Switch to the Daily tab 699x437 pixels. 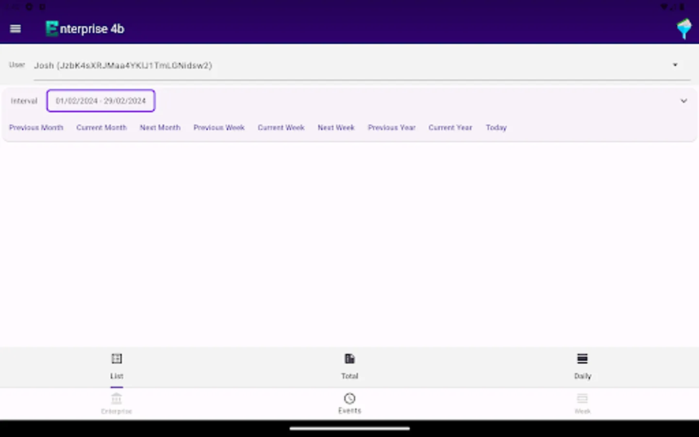(x=582, y=367)
